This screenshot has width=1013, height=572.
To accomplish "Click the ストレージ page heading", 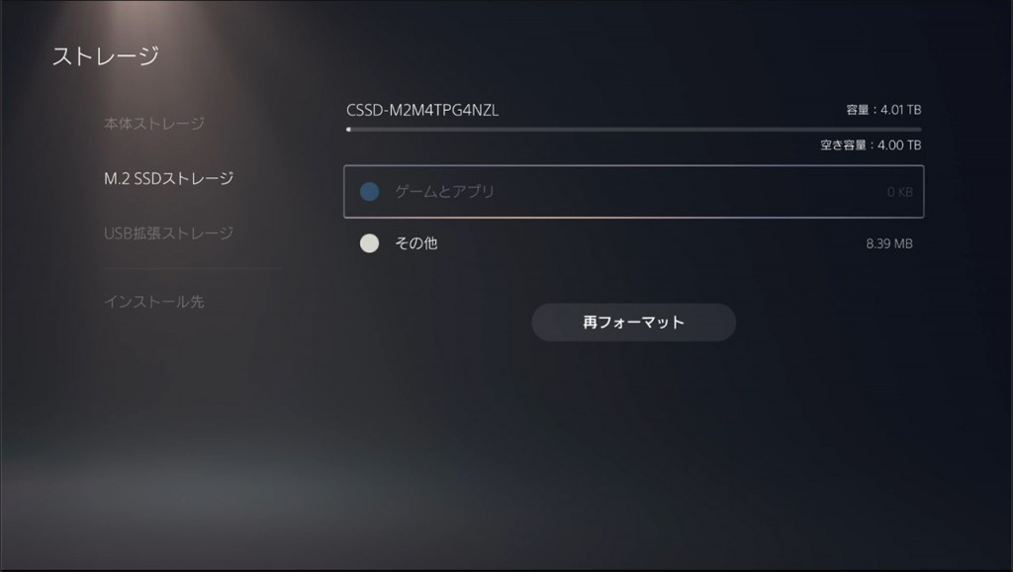I will (105, 56).
